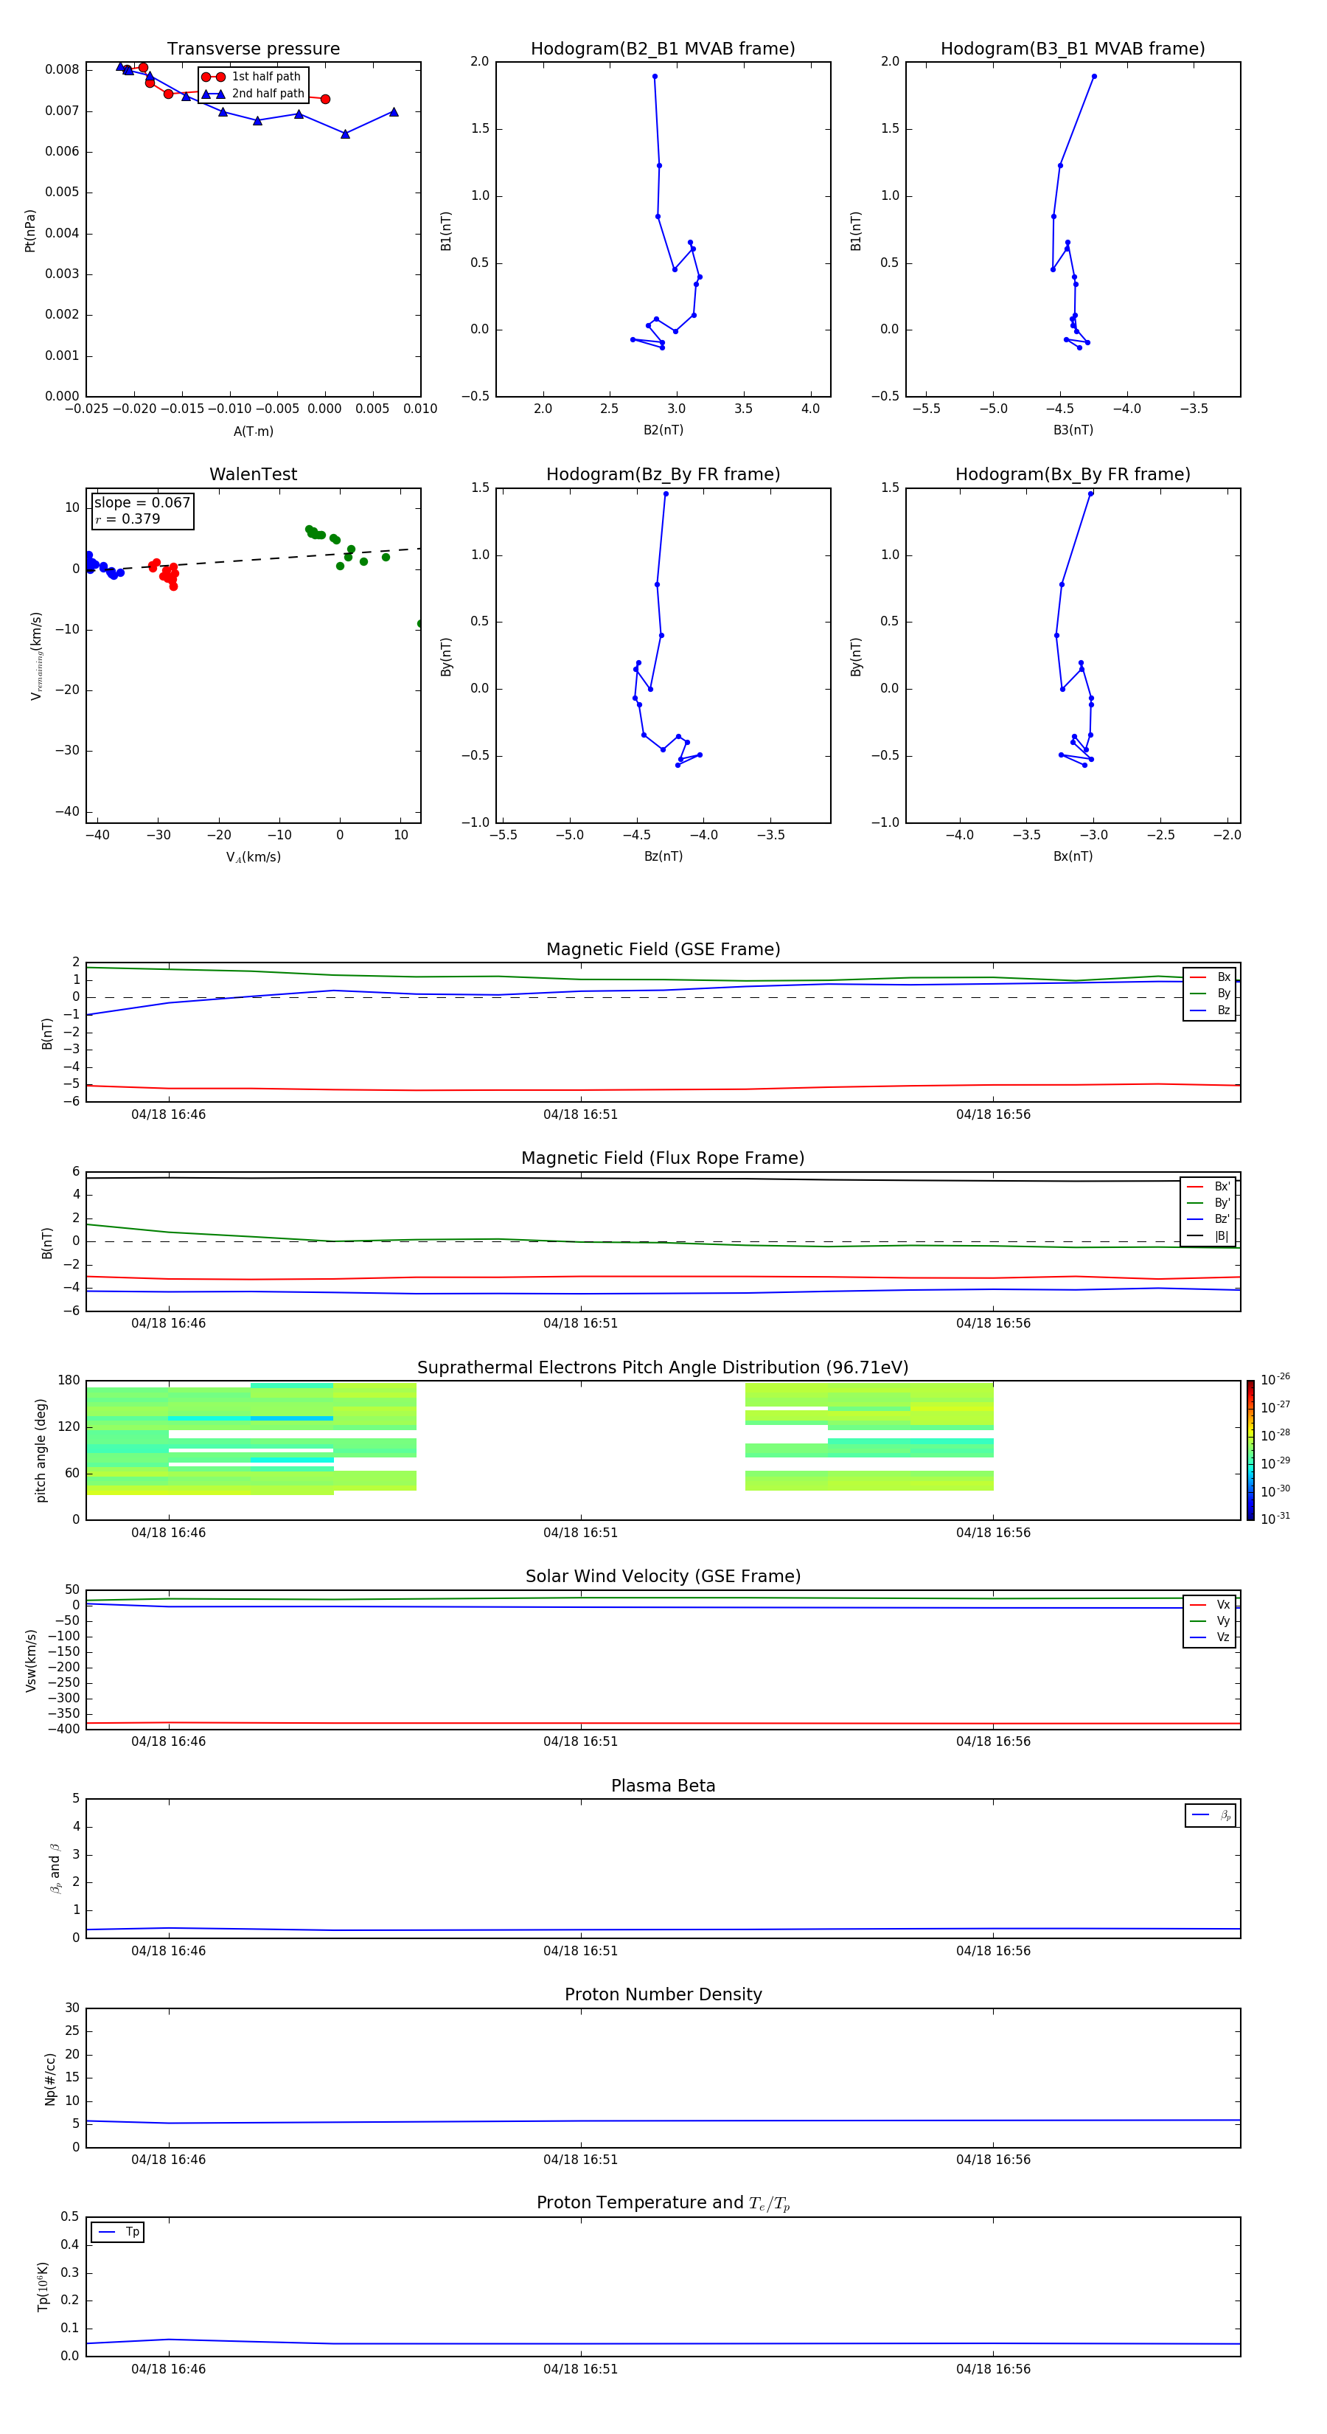The height and width of the screenshot is (2434, 1327).
Task: Click the "Tp(10^6K)" y-axis label
Action: [43, 2286]
